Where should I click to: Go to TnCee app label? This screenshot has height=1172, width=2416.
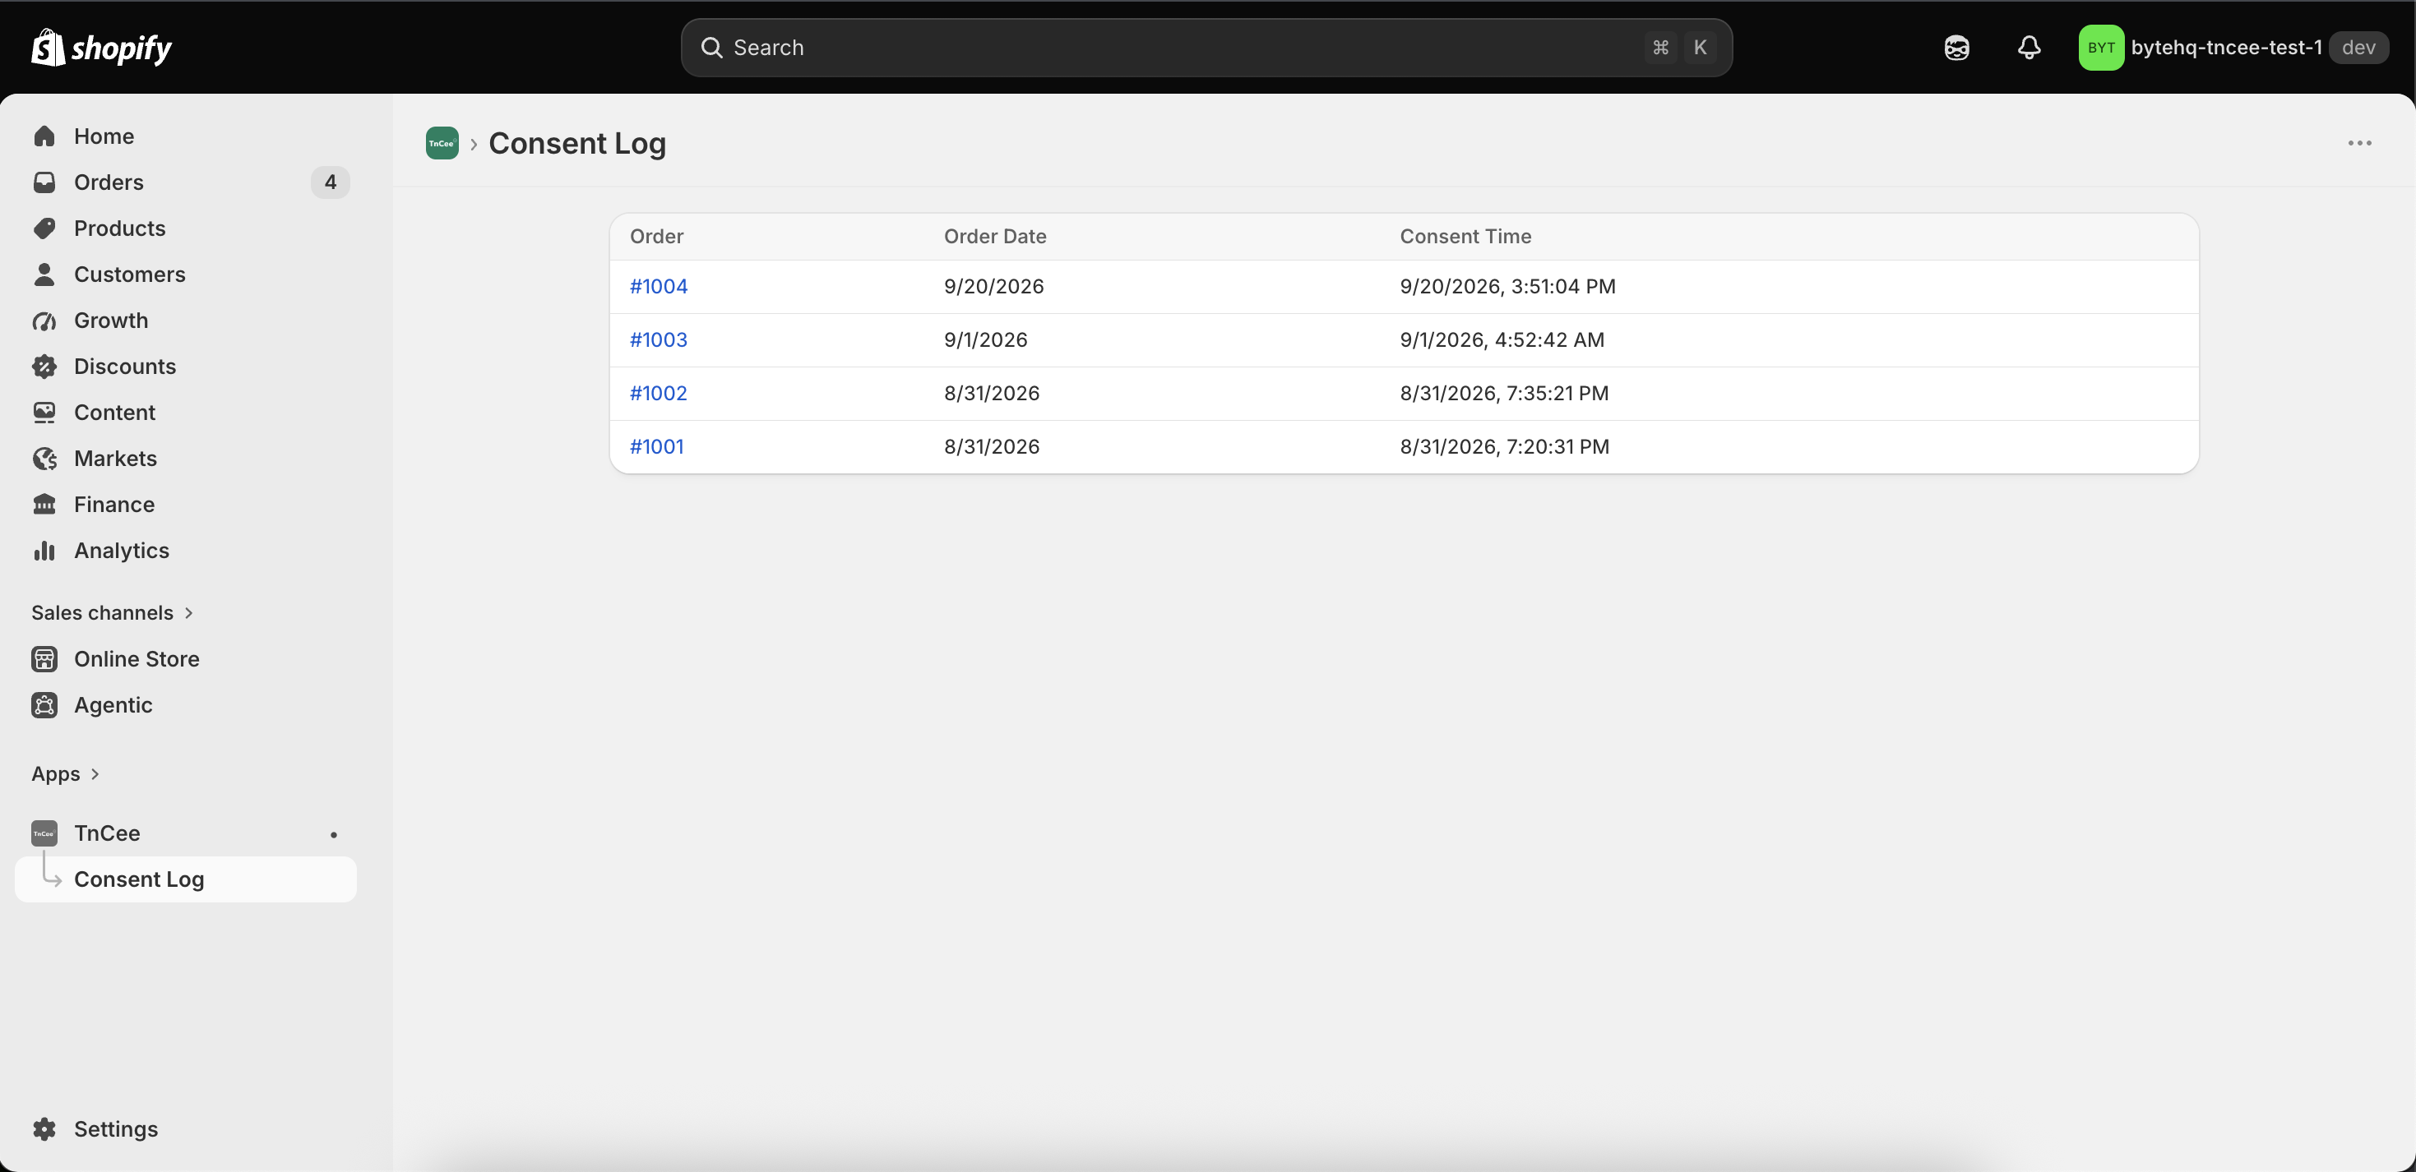(x=107, y=833)
